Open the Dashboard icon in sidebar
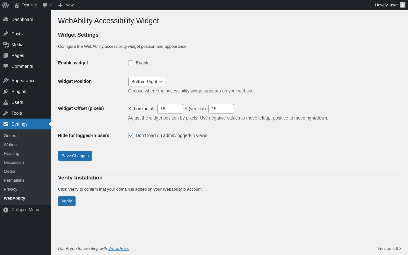Viewport: 408px width, 255px height. [6, 19]
